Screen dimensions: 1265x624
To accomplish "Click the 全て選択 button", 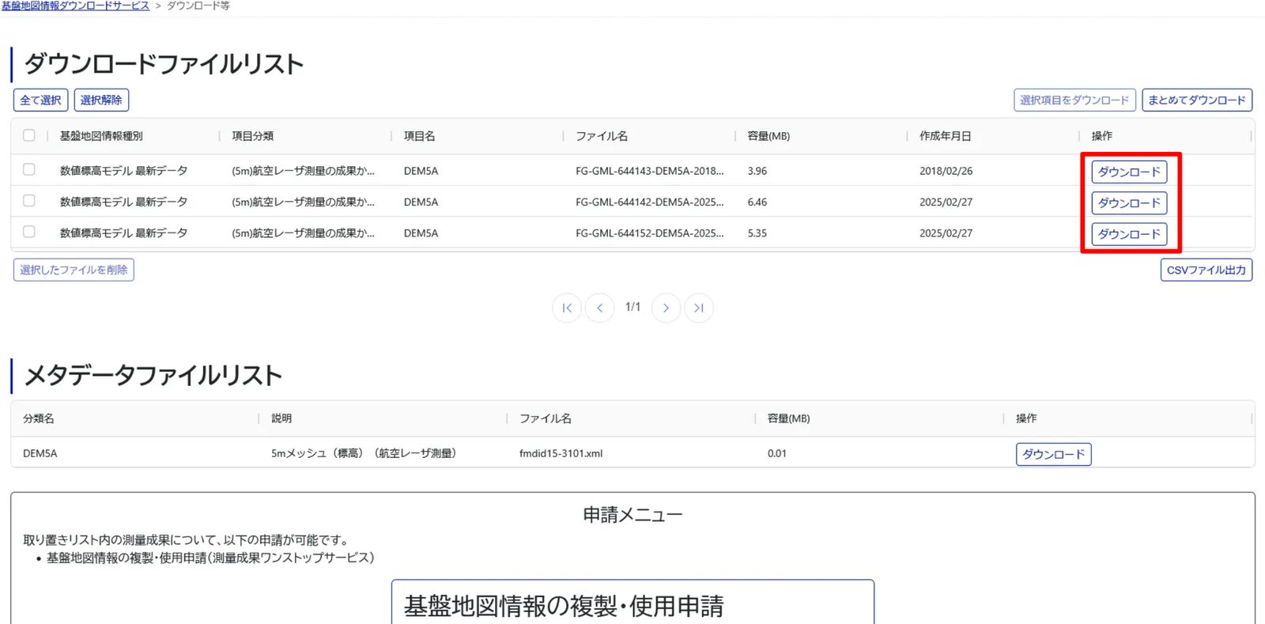I will (40, 100).
